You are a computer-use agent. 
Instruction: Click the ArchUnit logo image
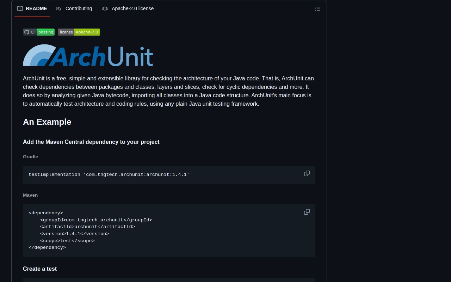[88, 55]
